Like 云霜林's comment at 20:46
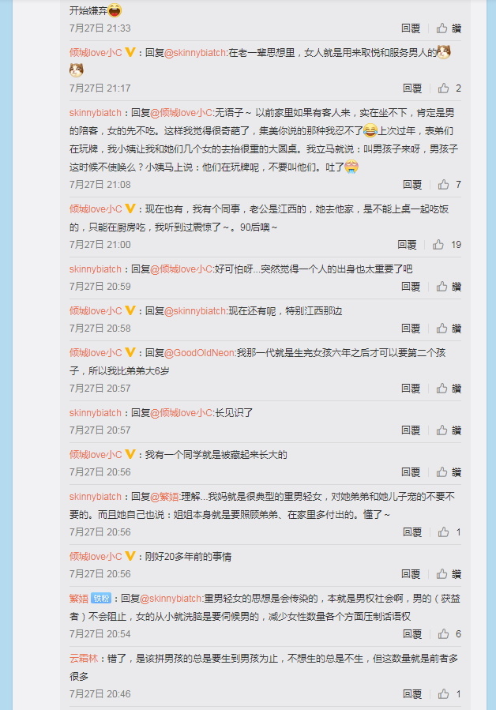 449,694
